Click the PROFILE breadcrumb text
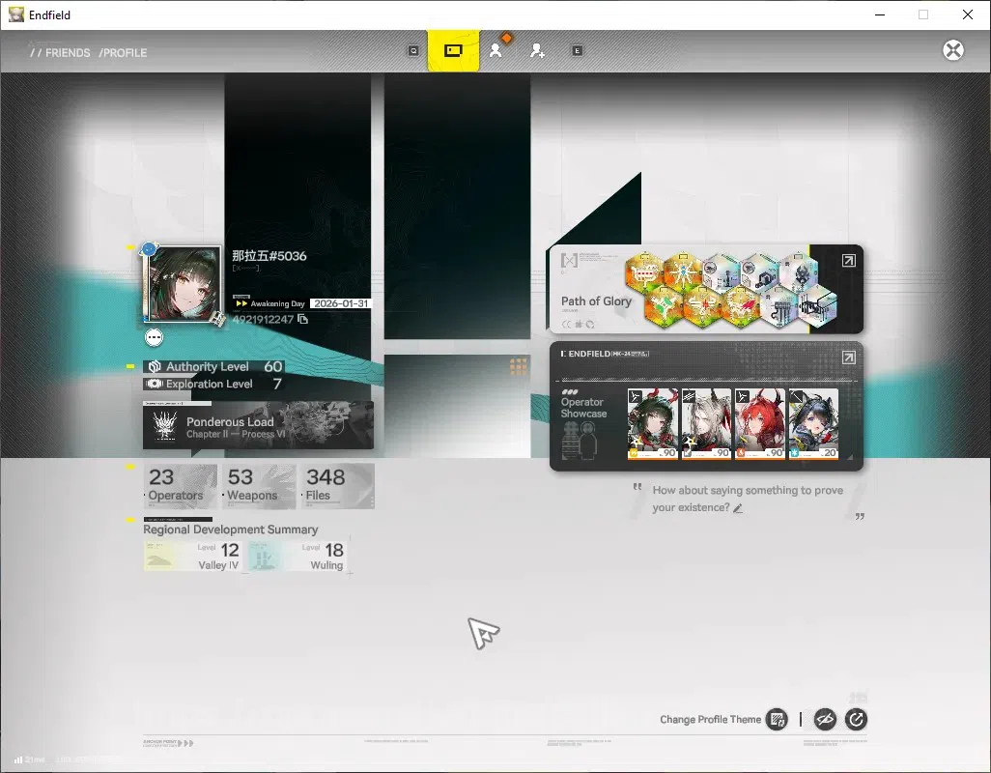Screen dimensions: 991x773 (126, 53)
